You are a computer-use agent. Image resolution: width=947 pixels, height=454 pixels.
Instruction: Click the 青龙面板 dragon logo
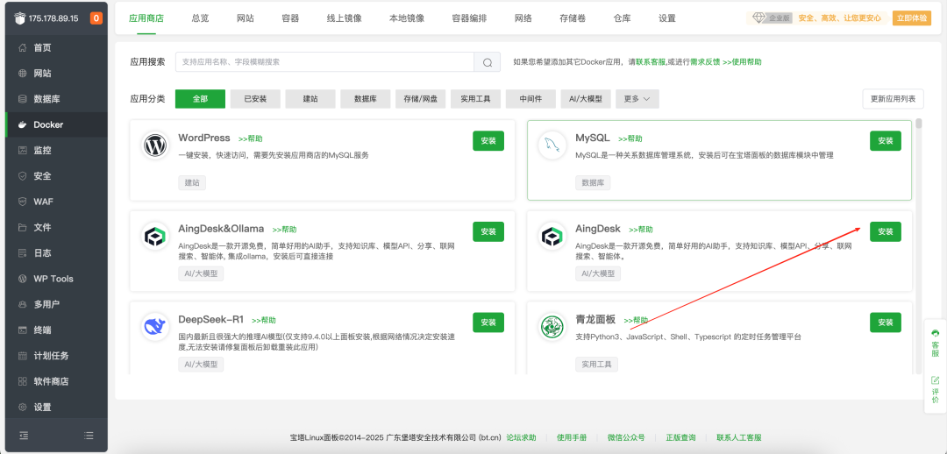coord(552,327)
